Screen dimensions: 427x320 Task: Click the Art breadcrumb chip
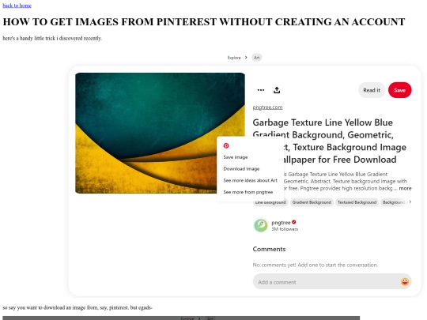point(256,58)
